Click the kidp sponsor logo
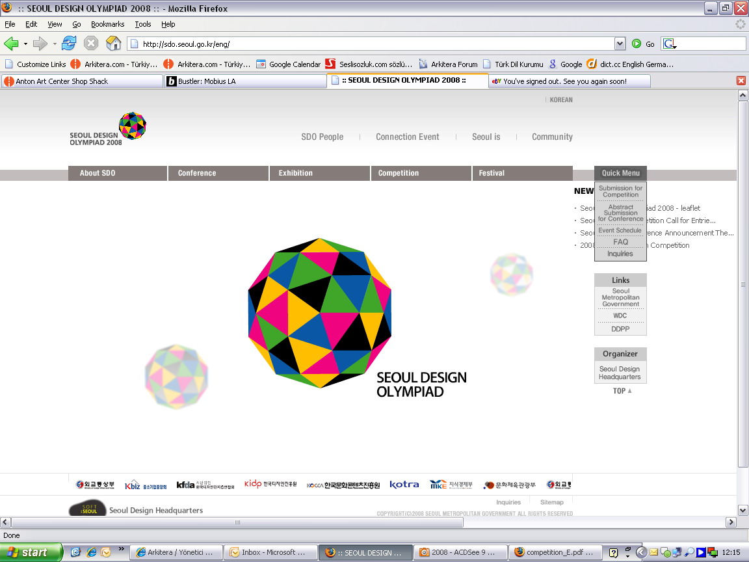This screenshot has width=749, height=562. coord(270,484)
